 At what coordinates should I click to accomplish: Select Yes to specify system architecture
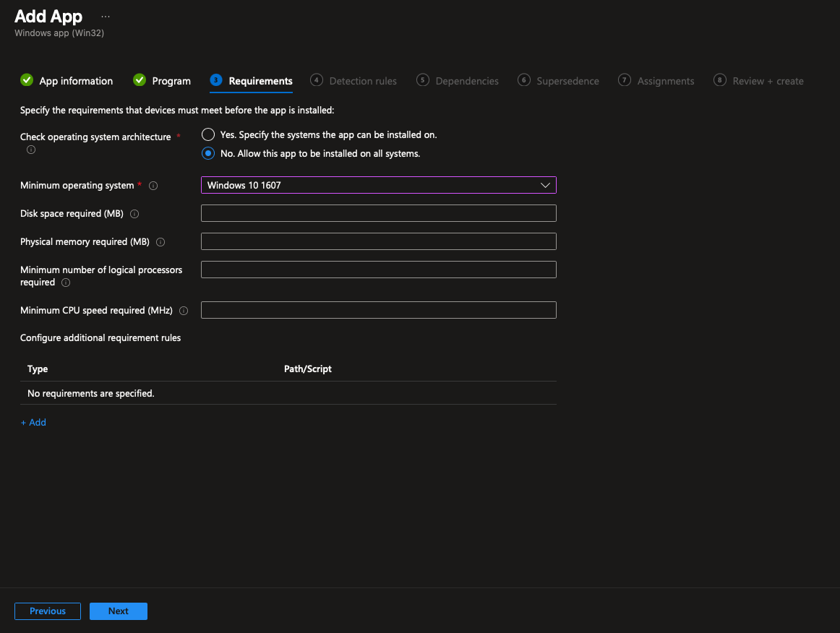(208, 134)
